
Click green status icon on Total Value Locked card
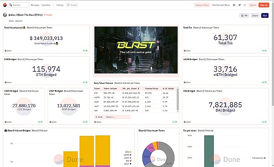85,51
